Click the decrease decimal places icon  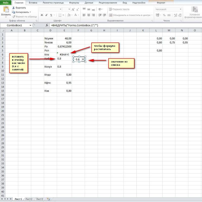tap(180, 15)
